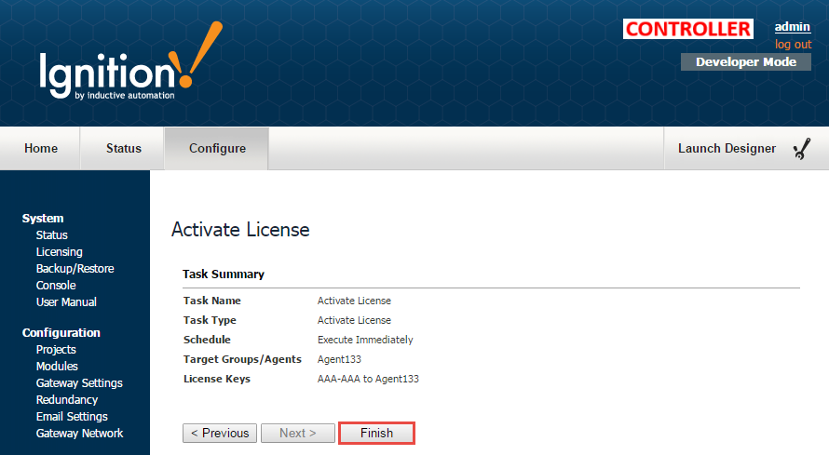Open Gateway Settings in sidebar
Image resolution: width=829 pixels, height=455 pixels.
coord(79,383)
